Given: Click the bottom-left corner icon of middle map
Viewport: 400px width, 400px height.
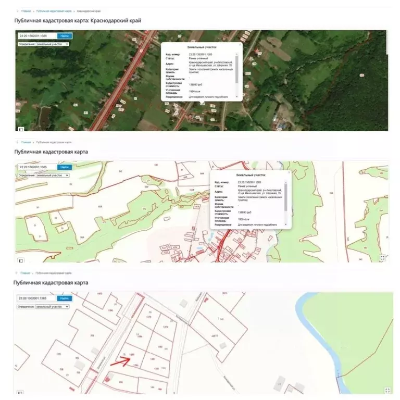Looking at the screenshot, I should pos(21,258).
